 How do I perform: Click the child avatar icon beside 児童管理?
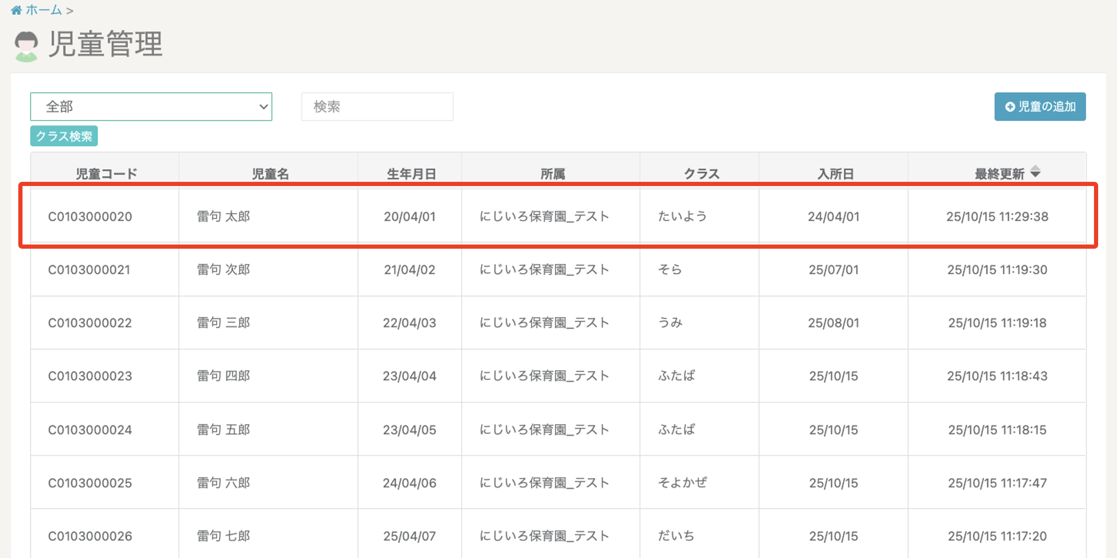click(x=26, y=46)
